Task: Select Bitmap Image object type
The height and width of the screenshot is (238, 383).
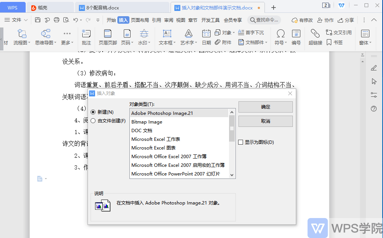Action: (x=179, y=122)
